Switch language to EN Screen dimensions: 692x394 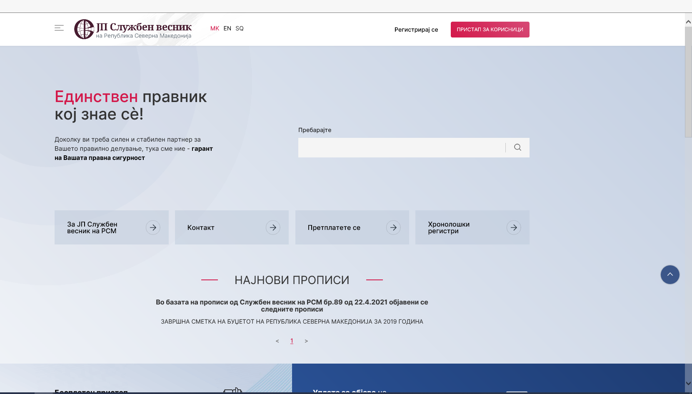(227, 28)
